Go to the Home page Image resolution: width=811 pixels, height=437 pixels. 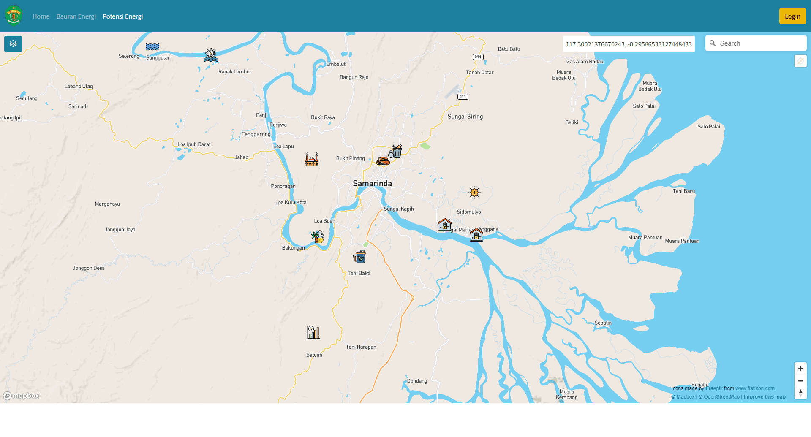tap(41, 16)
